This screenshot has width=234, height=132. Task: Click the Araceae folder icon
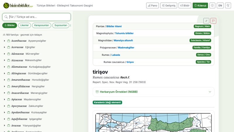pyautogui.click(x=9, y=126)
